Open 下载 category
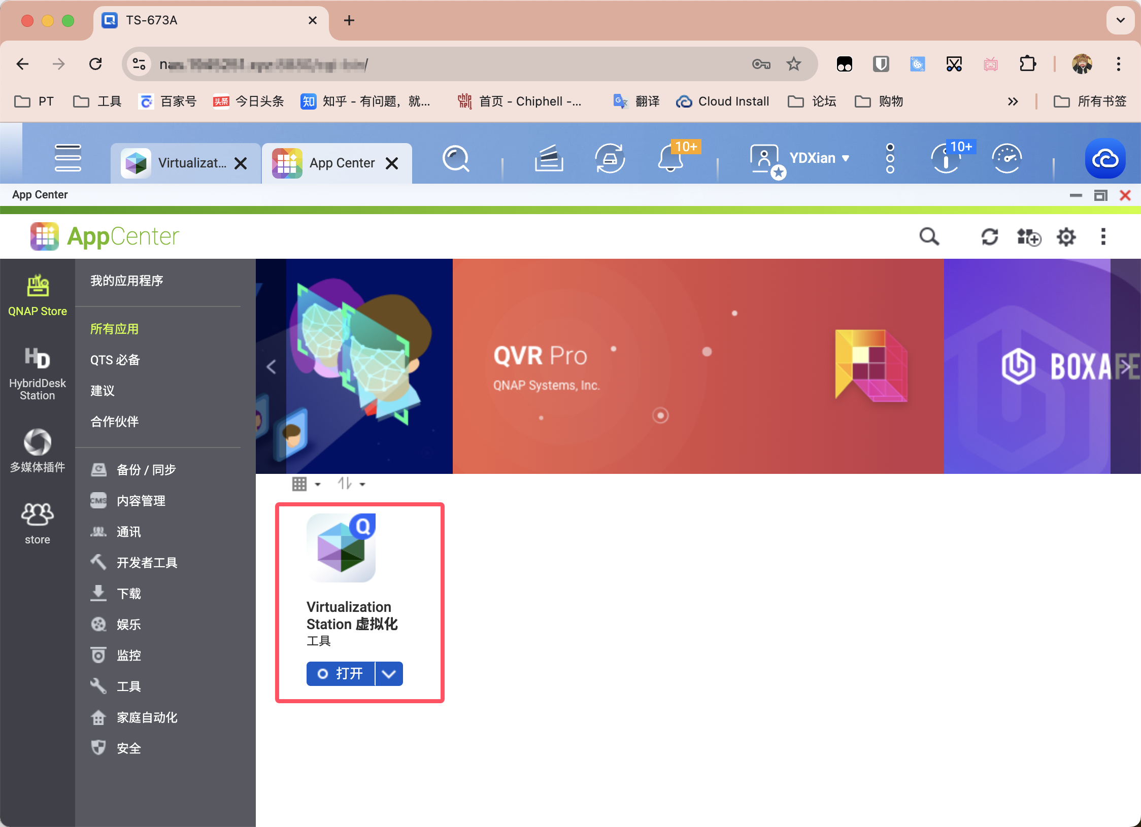Screen dimensions: 1141x827 116,593
